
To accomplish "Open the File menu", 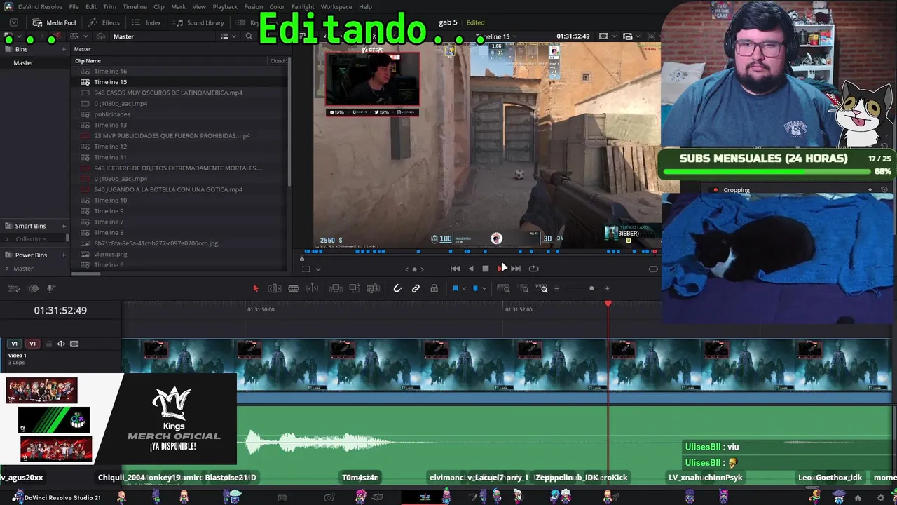I will point(74,6).
